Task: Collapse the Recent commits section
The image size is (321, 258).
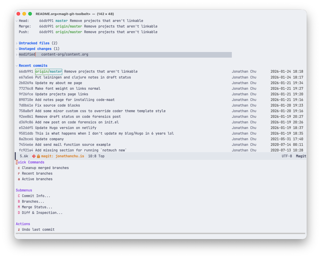Action: tap(17, 66)
